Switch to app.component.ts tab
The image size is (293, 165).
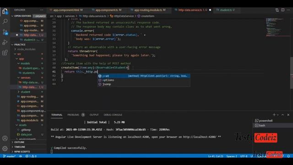(107, 10)
